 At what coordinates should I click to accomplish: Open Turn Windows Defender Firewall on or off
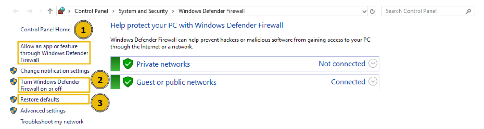click(x=50, y=85)
